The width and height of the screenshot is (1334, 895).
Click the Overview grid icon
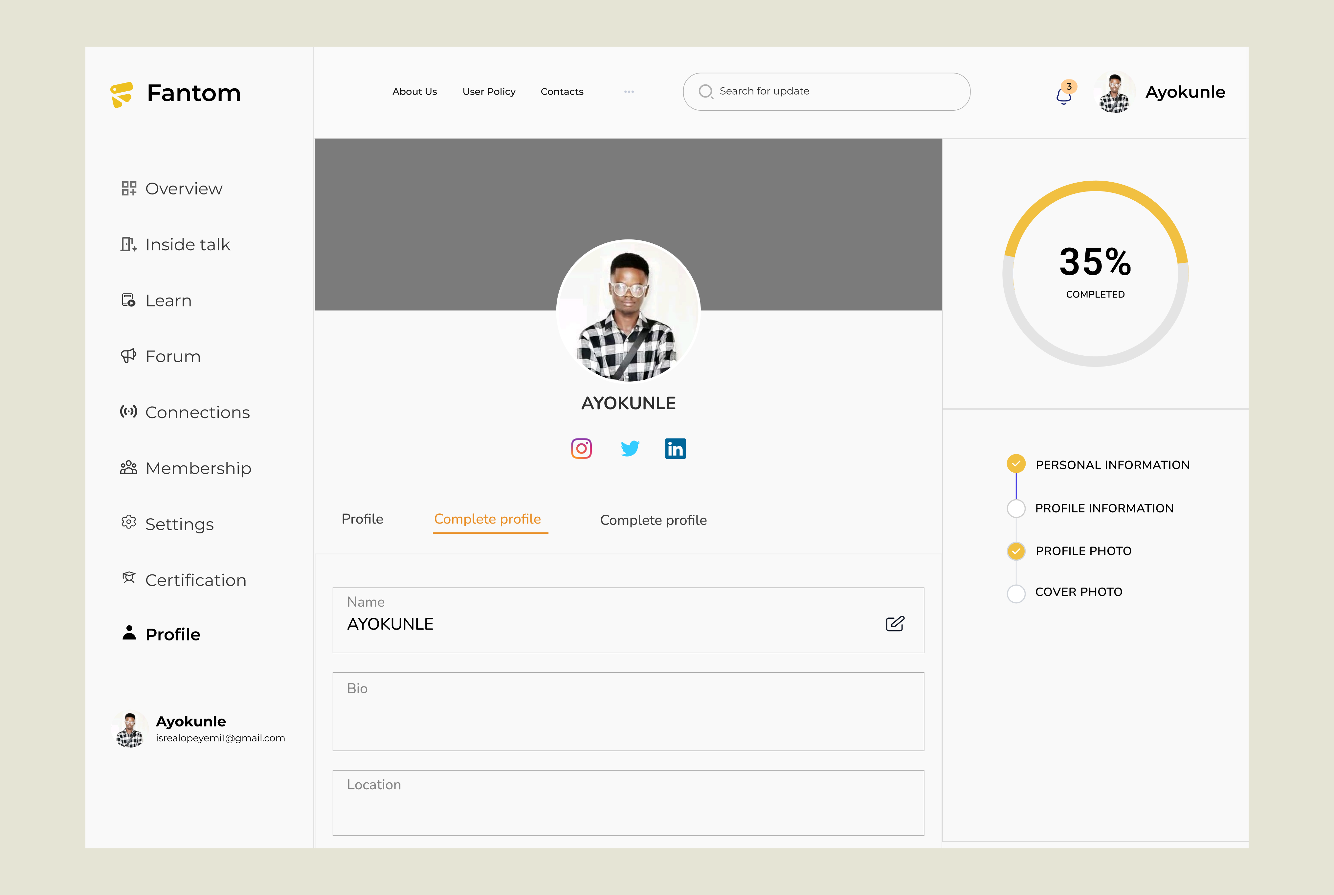(129, 189)
